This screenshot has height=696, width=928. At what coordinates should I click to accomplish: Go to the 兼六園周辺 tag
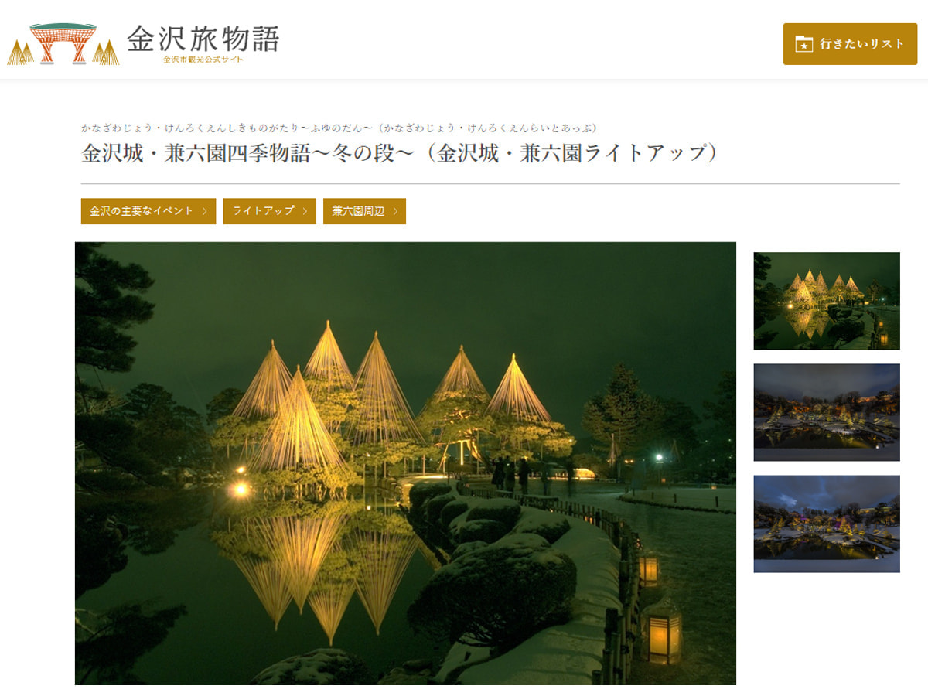click(x=364, y=211)
